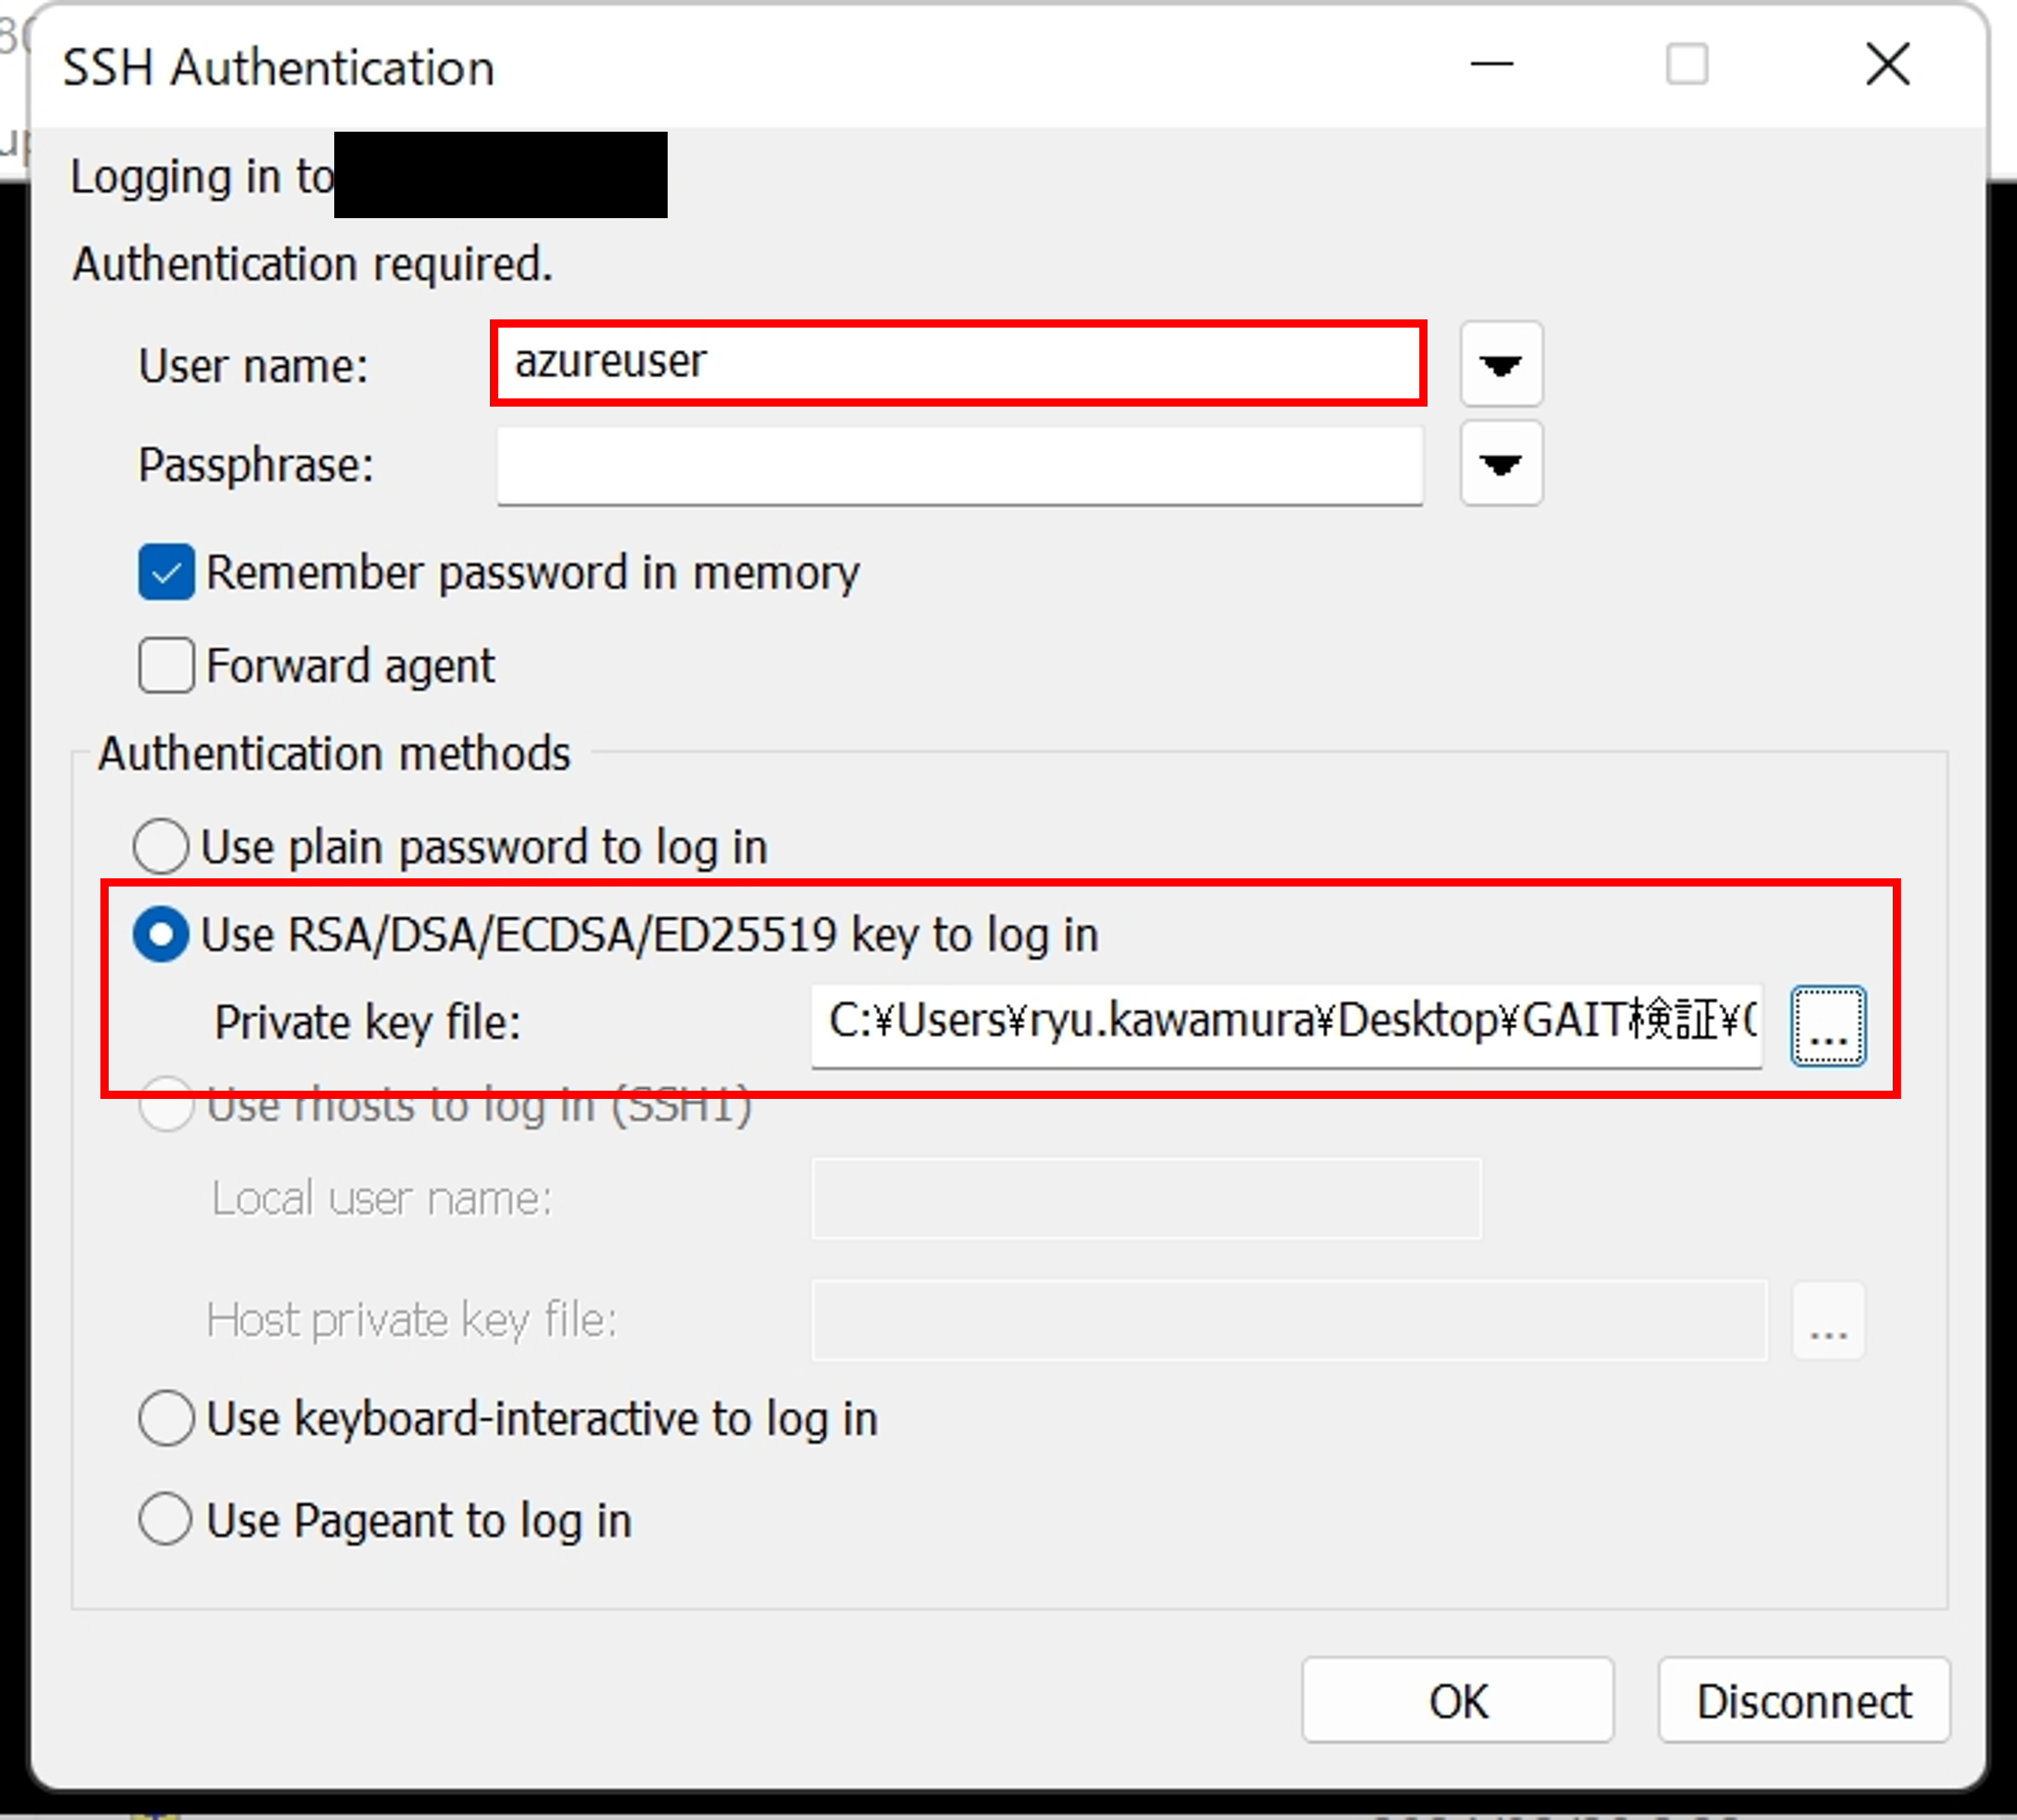This screenshot has height=1820, width=2017.
Task: Click the disabled maximize window icon
Action: pos(1687,65)
